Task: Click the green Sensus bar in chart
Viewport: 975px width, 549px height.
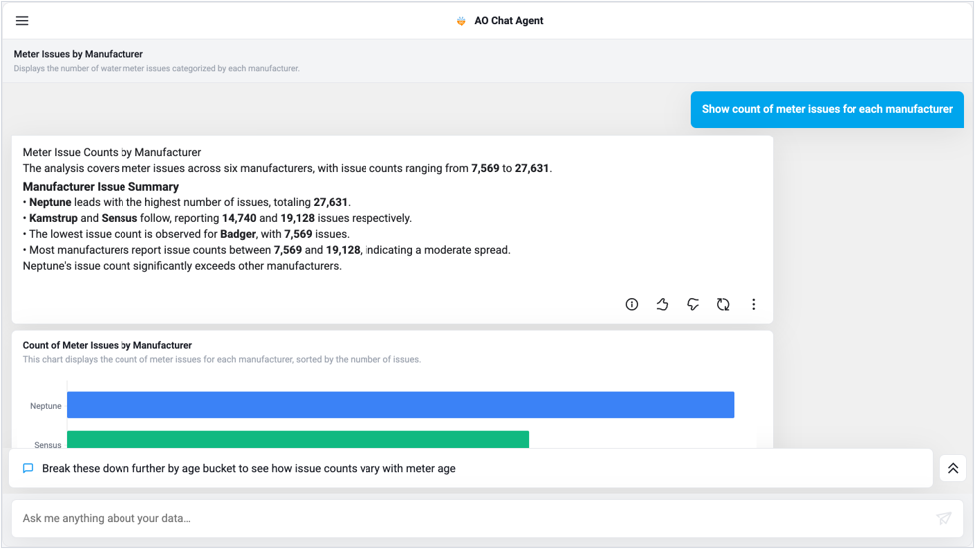Action: tap(298, 439)
